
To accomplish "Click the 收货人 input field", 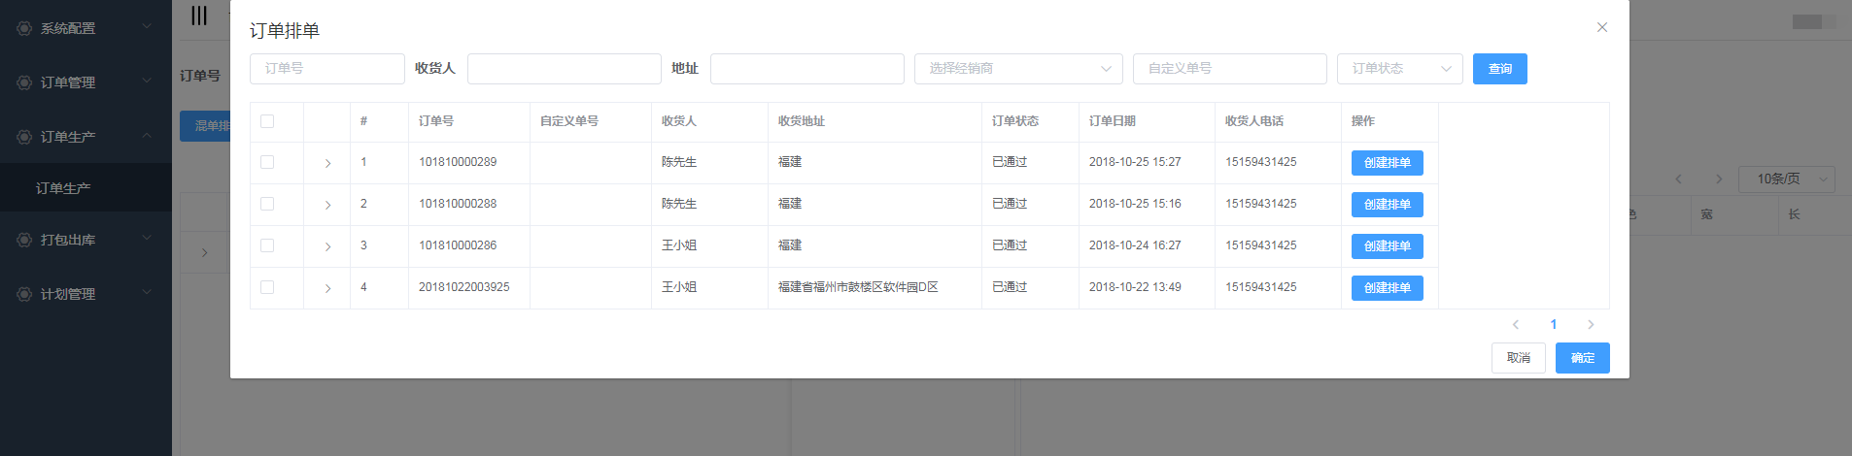I will tap(564, 69).
